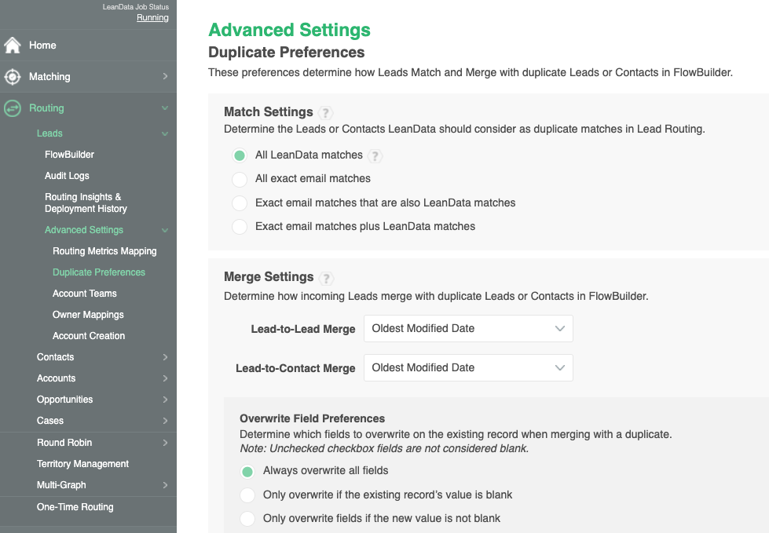Click the Running job status link
Screen dimensions: 769x533
(x=152, y=18)
